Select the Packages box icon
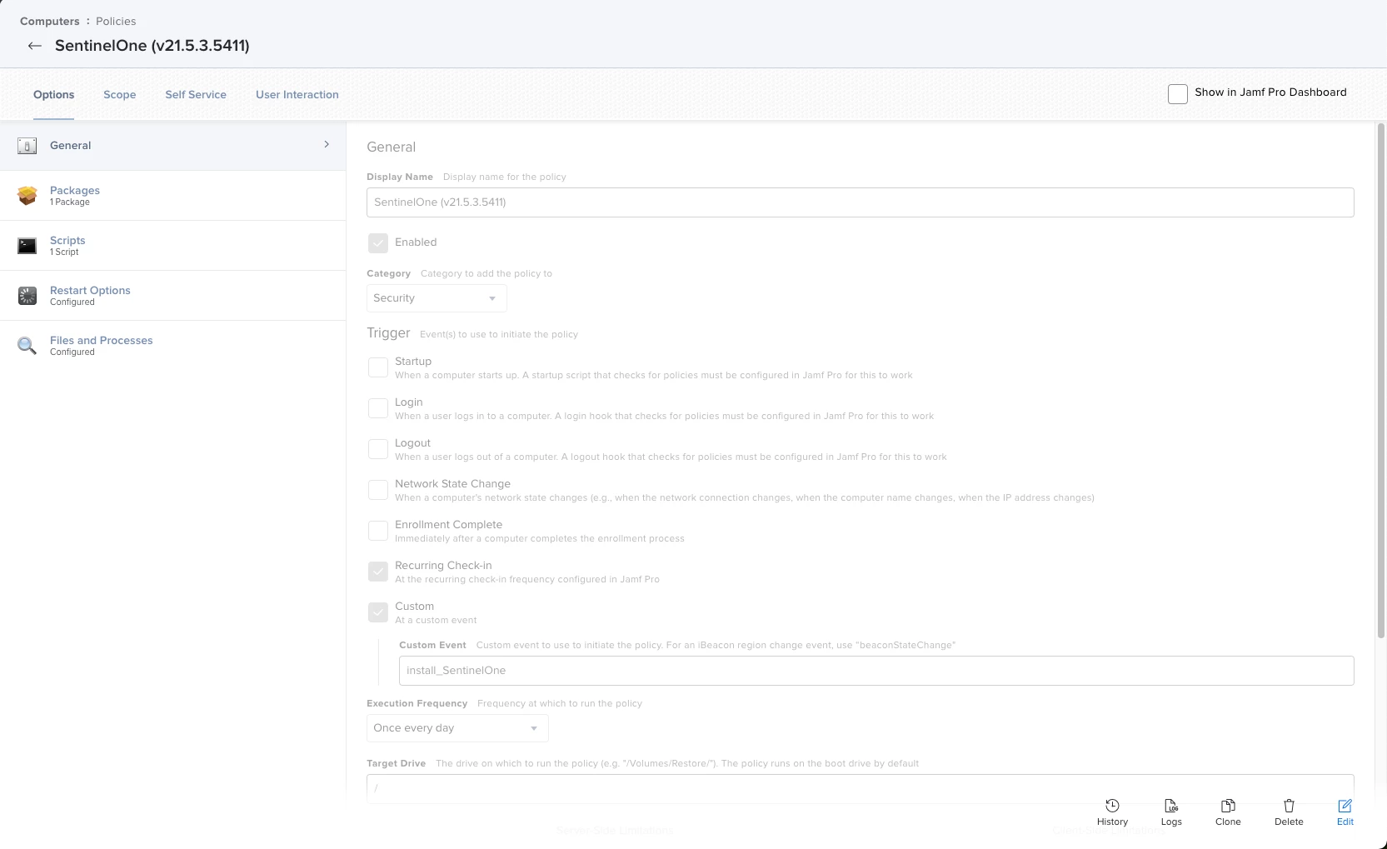 click(27, 196)
